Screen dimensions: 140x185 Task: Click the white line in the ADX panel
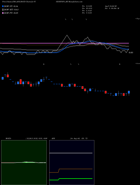coord(71,153)
